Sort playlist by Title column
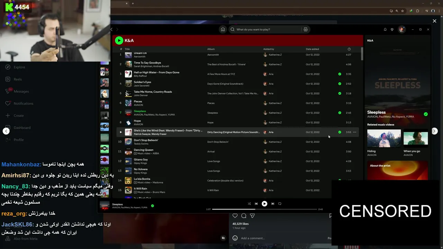The width and height of the screenshot is (443, 249). pos(127,49)
